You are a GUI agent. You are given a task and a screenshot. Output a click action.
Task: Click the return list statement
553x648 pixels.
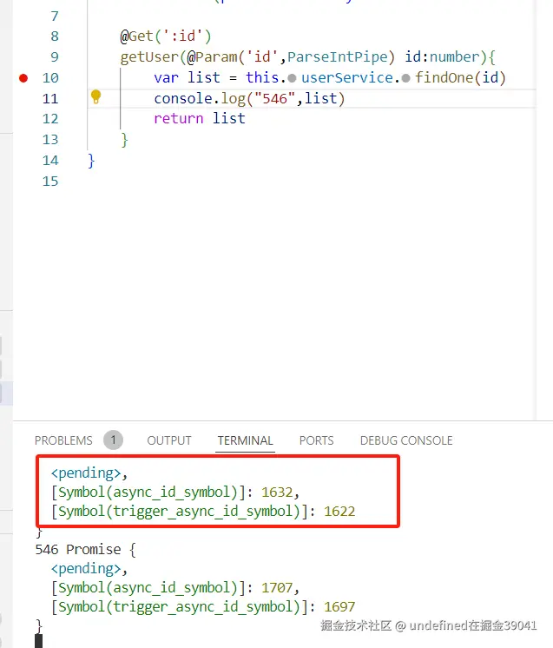point(200,119)
